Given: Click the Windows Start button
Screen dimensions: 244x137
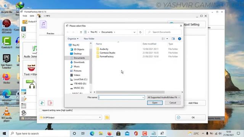Looking at the screenshot, I should [x=4, y=134].
